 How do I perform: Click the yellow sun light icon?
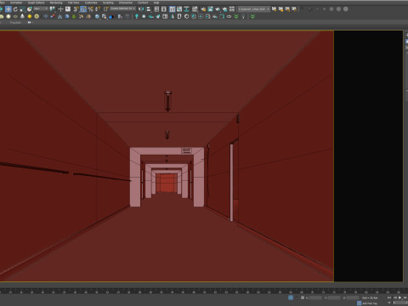(x=30, y=16)
